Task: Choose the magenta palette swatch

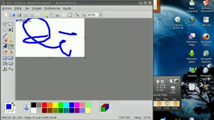Action: click(x=77, y=105)
